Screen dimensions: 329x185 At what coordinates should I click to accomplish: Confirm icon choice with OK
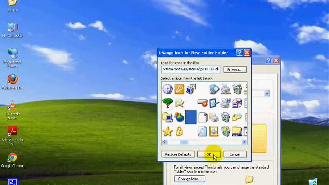(209, 154)
